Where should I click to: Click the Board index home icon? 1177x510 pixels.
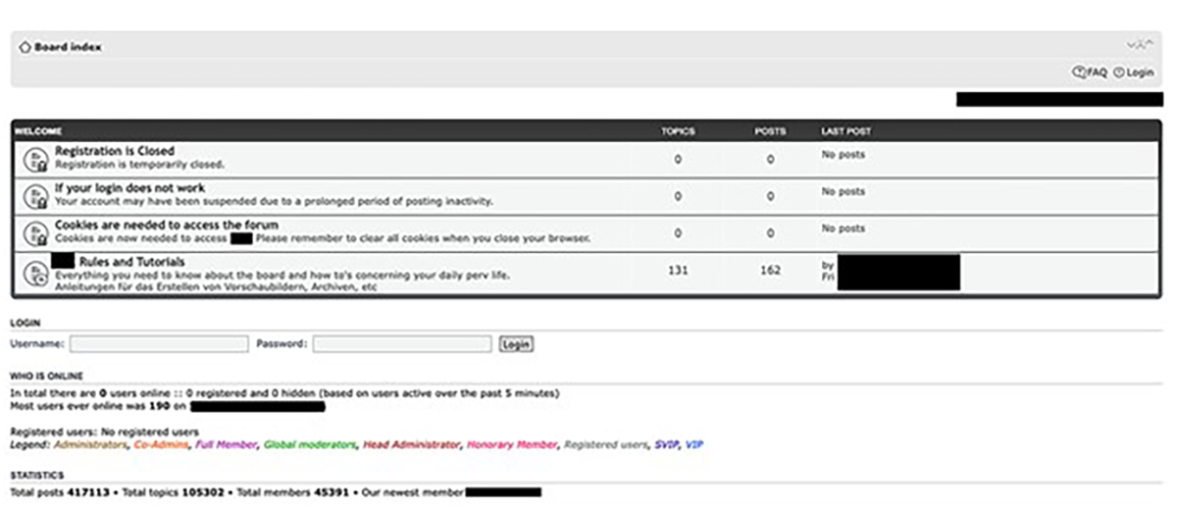25,47
